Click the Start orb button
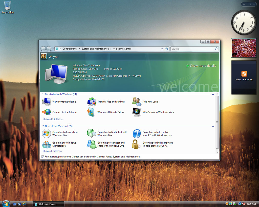The height and width of the screenshot is (207, 259). (x=6, y=204)
